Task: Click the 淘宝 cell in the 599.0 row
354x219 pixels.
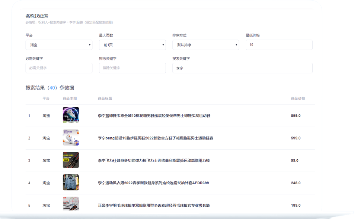Action: [x=46, y=138]
